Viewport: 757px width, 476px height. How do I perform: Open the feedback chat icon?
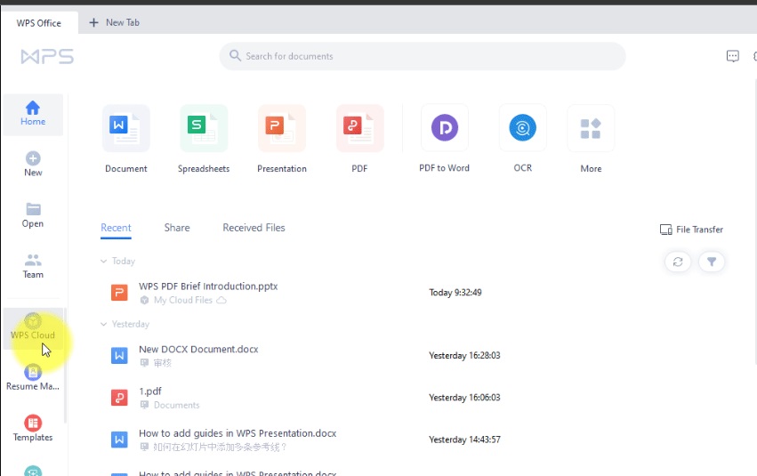tap(732, 56)
